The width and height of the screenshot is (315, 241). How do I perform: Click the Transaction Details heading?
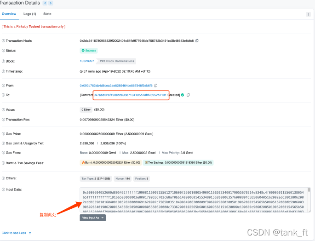(20, 3)
